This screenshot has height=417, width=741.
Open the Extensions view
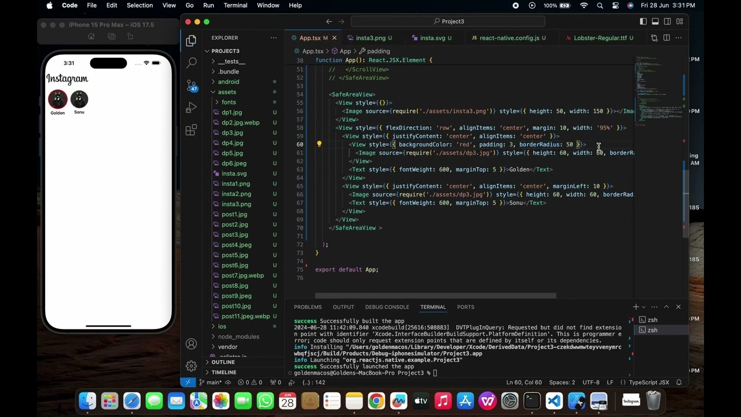[191, 130]
